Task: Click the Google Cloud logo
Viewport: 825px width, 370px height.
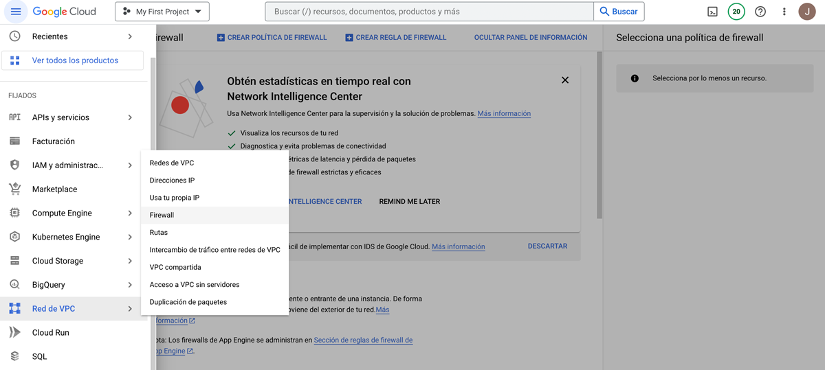Action: click(x=65, y=12)
